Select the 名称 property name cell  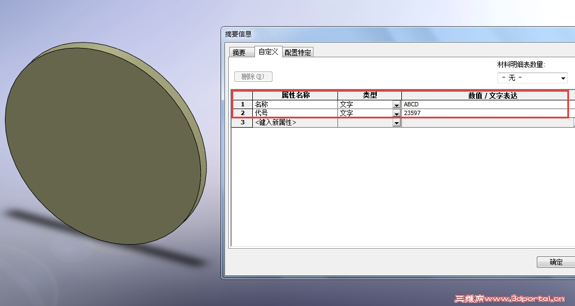point(295,104)
